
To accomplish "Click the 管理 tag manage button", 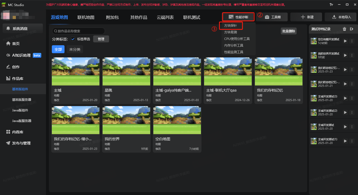I will click(x=101, y=39).
